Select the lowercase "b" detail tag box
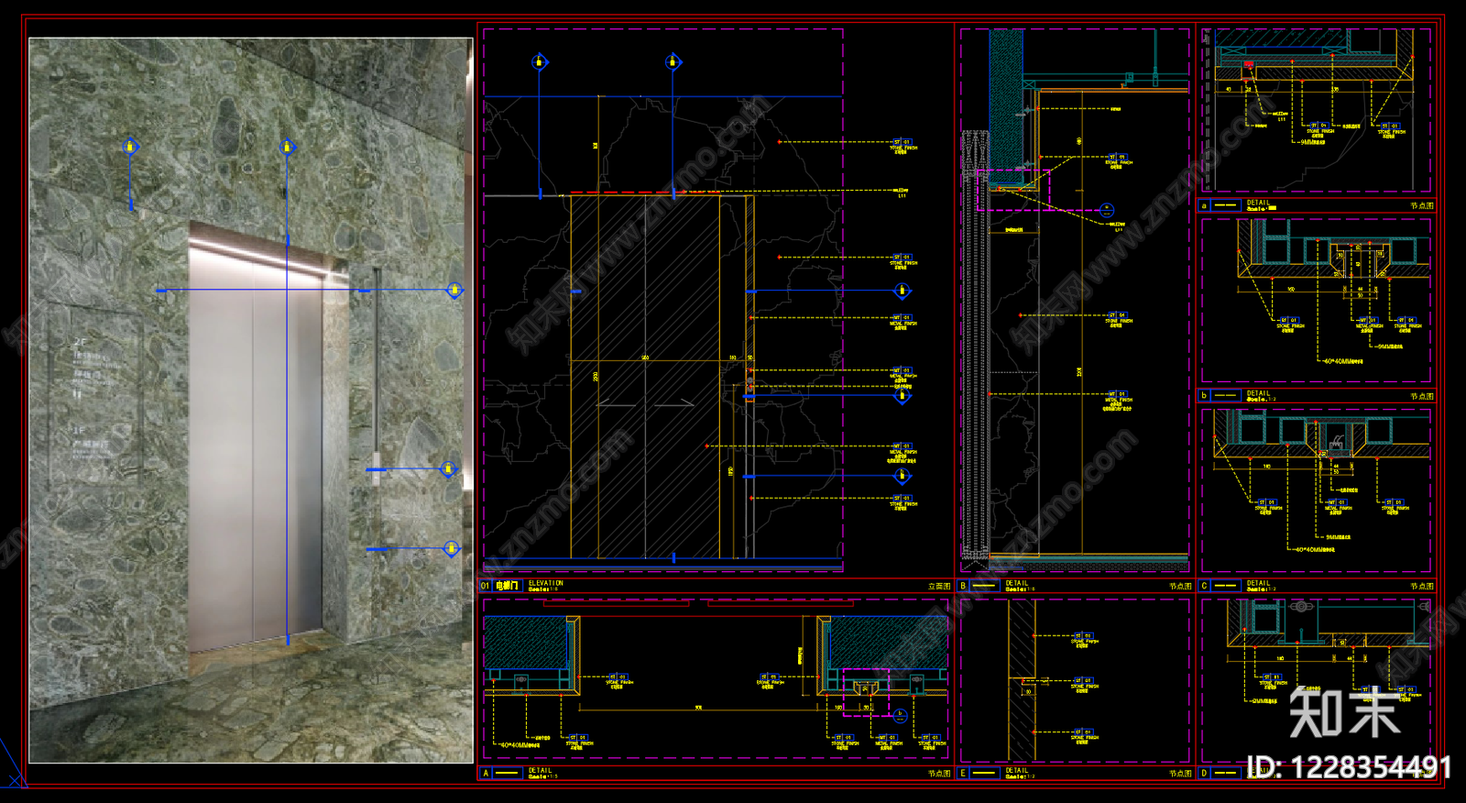The width and height of the screenshot is (1466, 803). tap(1204, 396)
